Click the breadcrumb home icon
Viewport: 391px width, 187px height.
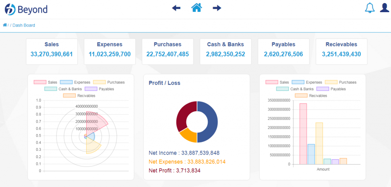click(5, 25)
